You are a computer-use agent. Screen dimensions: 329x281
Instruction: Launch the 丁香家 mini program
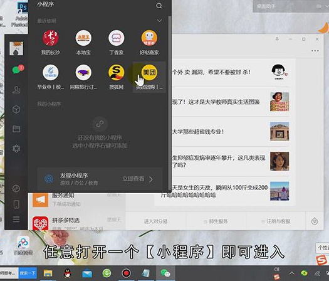(116, 43)
